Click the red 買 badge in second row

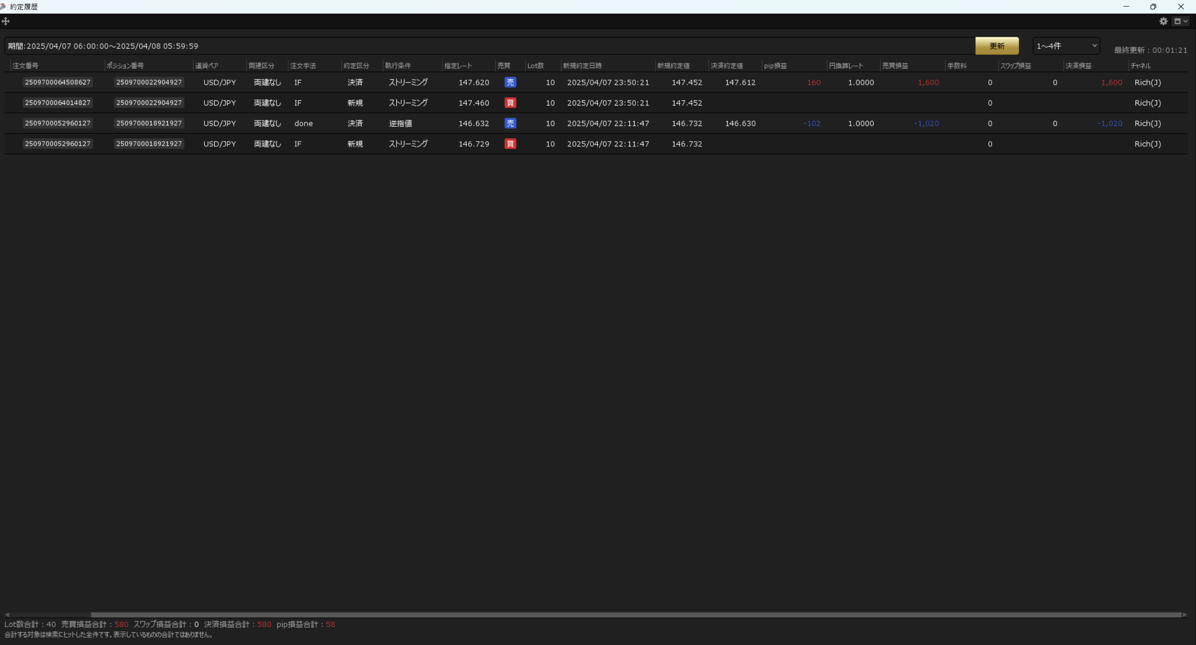pos(510,103)
